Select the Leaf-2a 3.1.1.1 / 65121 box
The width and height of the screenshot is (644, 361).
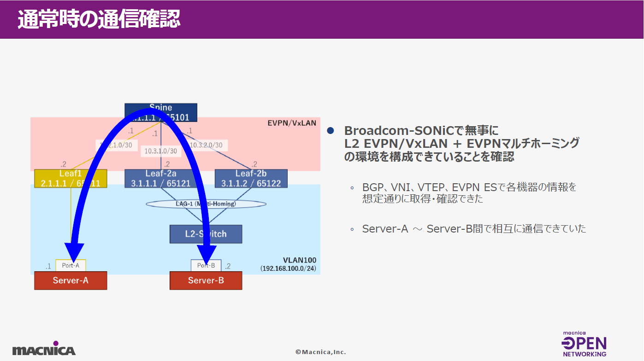[161, 179]
